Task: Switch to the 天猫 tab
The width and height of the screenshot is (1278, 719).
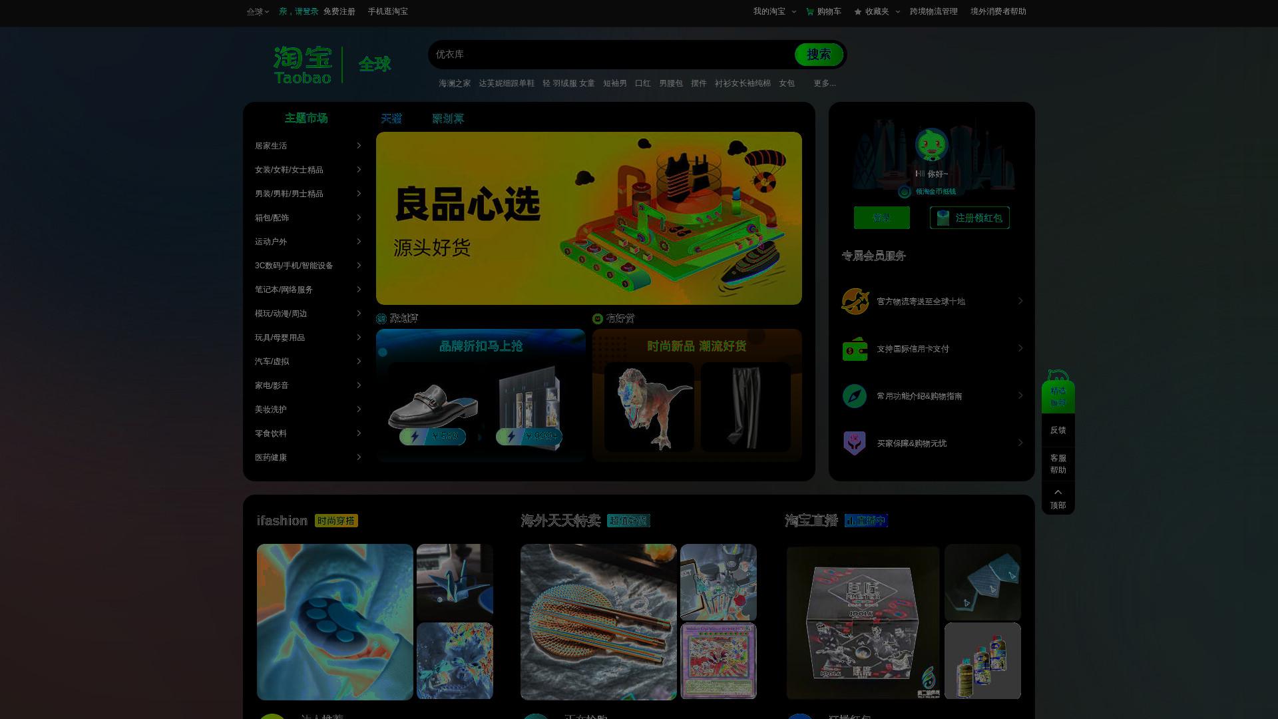Action: click(391, 119)
